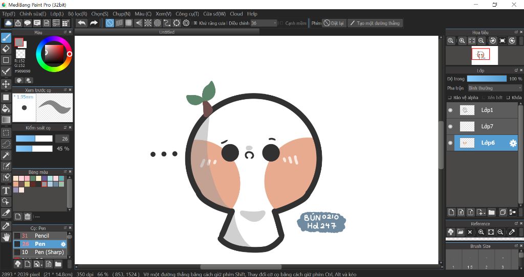Enable parallel lines snap
Viewport: 524px width, 277px height.
coord(119,23)
